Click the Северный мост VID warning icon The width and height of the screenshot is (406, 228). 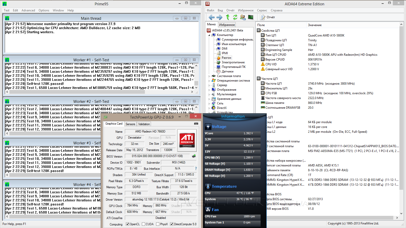click(263, 69)
